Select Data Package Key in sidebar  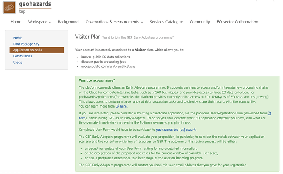pos(26,44)
